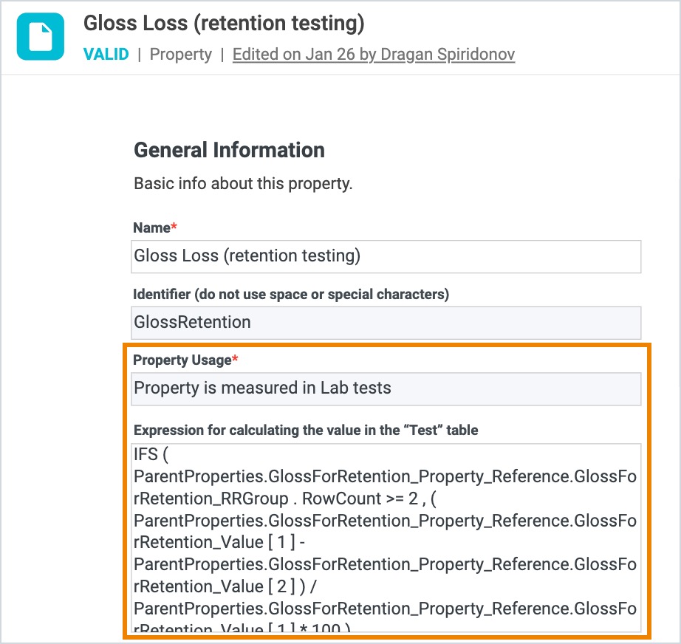681x644 pixels.
Task: Place cursor on 'IFS (' in expression
Action: tap(151, 453)
